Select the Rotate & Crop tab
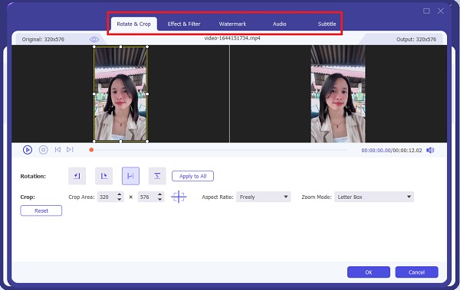Screen dimensions: 460x290 point(133,24)
